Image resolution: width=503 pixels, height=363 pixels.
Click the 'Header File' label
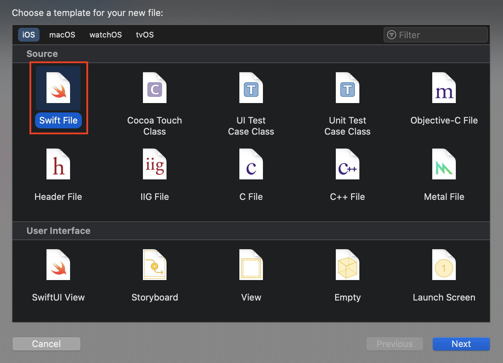(58, 197)
